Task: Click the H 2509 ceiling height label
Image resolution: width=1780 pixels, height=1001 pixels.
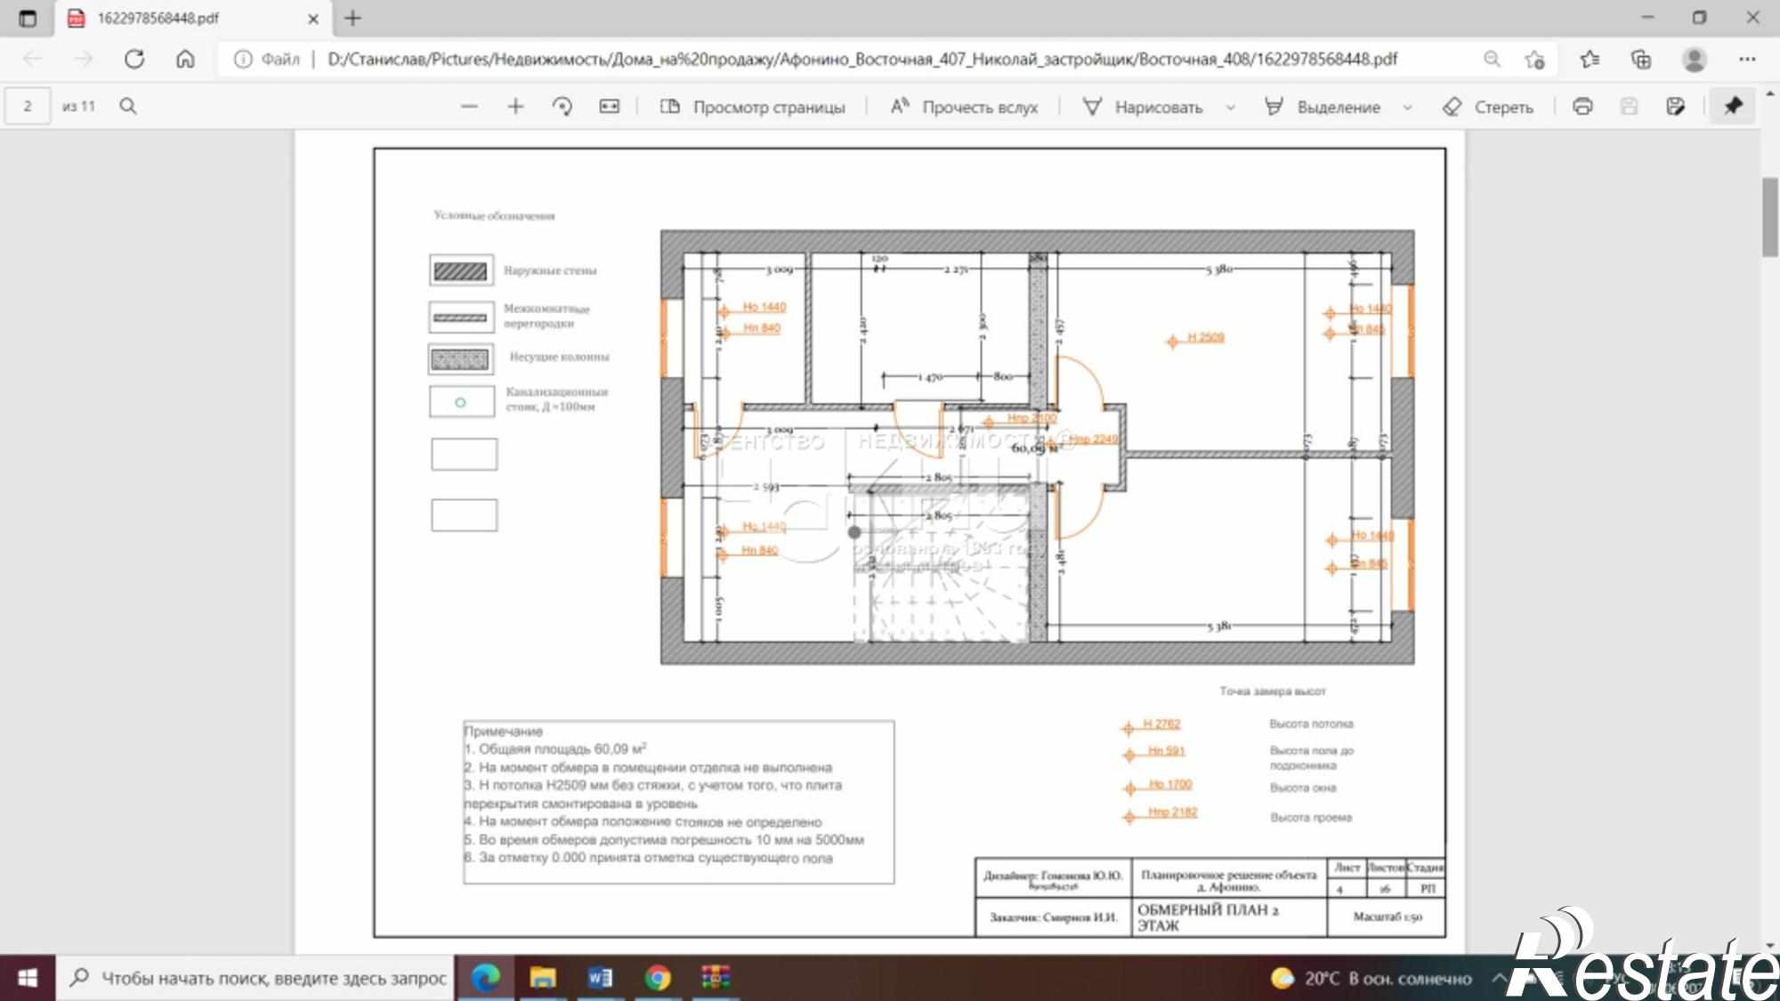Action: (1206, 337)
